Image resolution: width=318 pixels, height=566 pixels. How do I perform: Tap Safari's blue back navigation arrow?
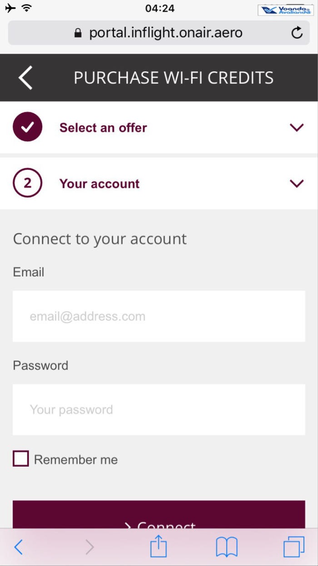18,547
